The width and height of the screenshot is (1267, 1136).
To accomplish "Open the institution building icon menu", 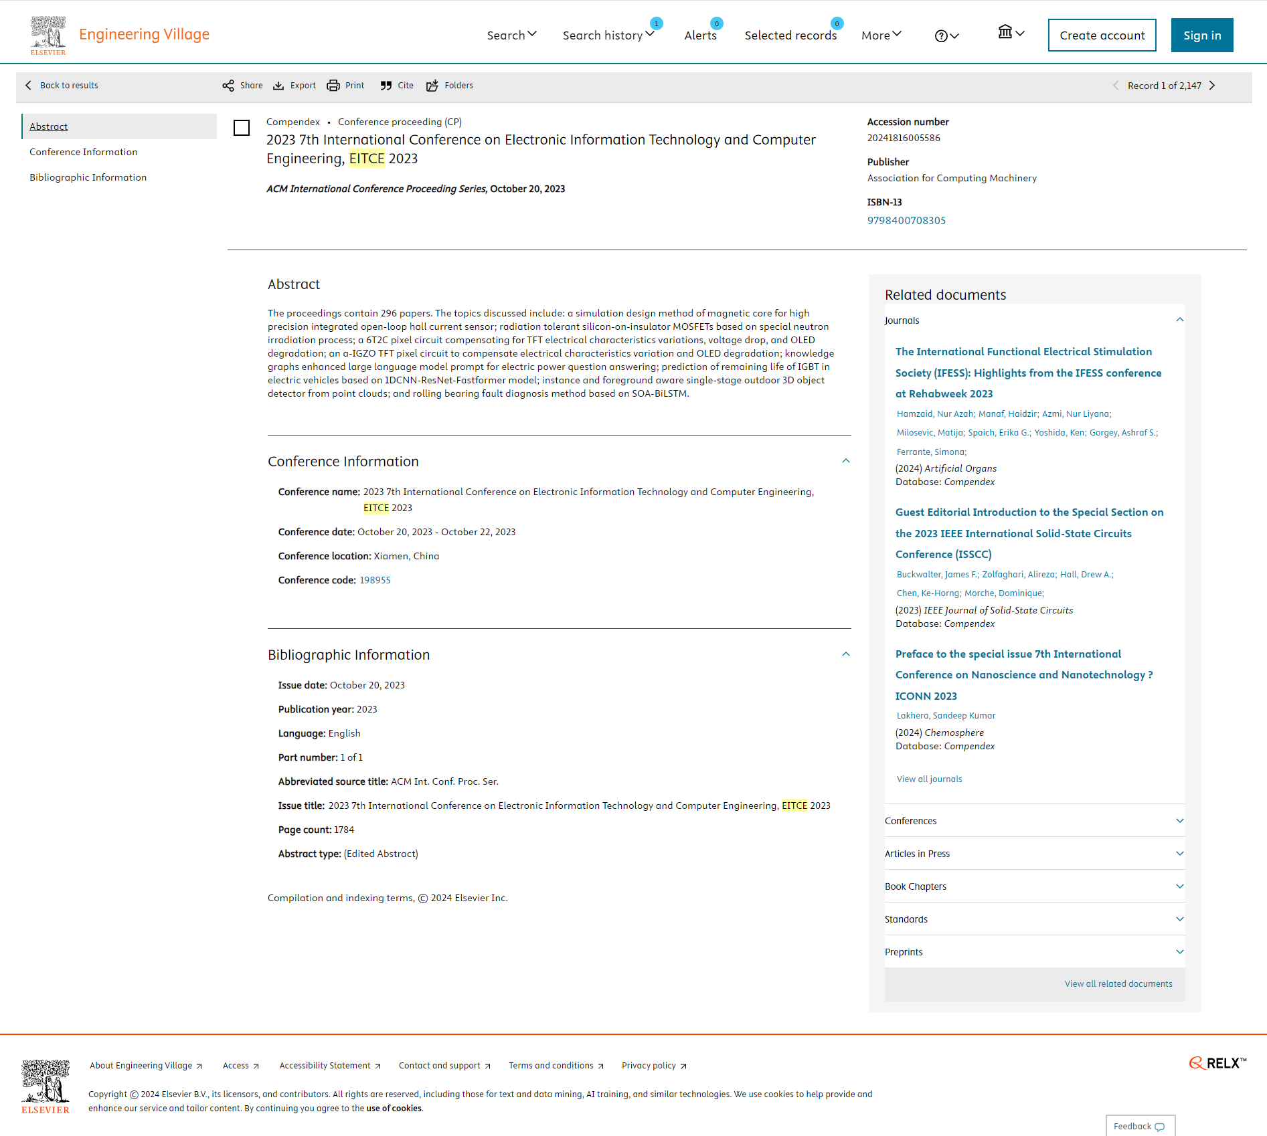I will click(1011, 32).
